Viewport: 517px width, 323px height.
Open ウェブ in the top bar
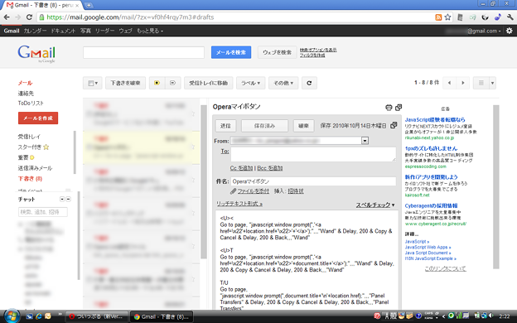125,31
